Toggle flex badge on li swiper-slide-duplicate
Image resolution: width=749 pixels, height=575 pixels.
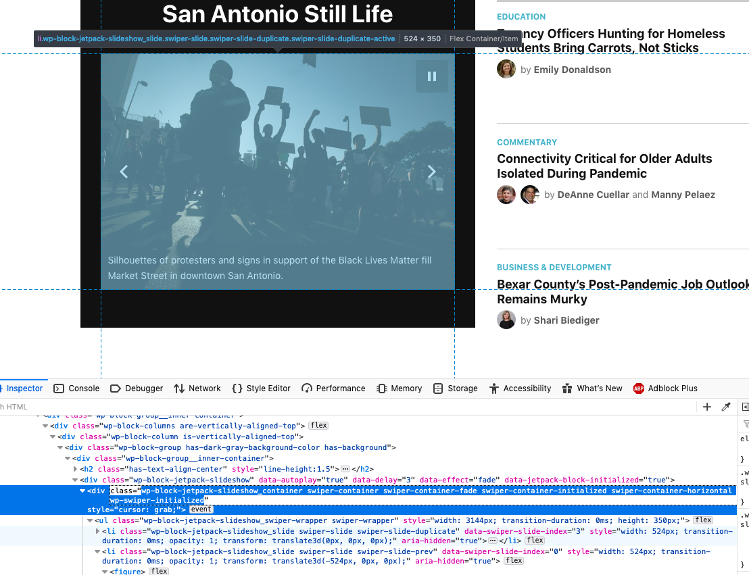tap(535, 540)
